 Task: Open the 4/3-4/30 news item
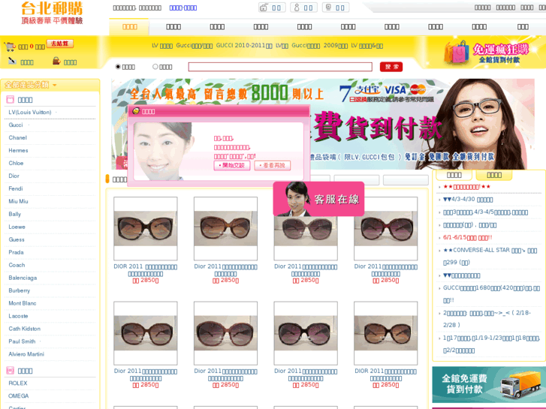[x=468, y=200]
